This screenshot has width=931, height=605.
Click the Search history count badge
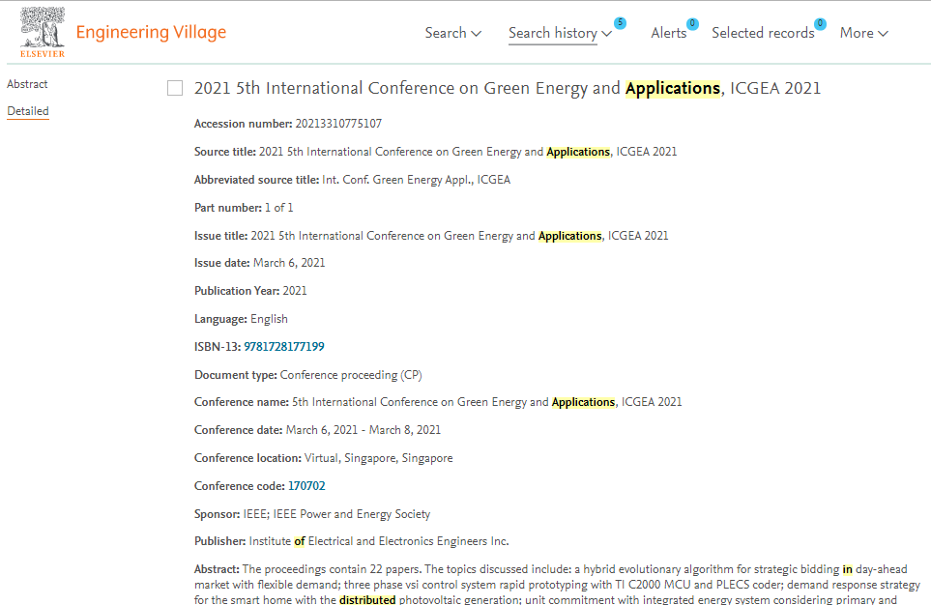[620, 23]
